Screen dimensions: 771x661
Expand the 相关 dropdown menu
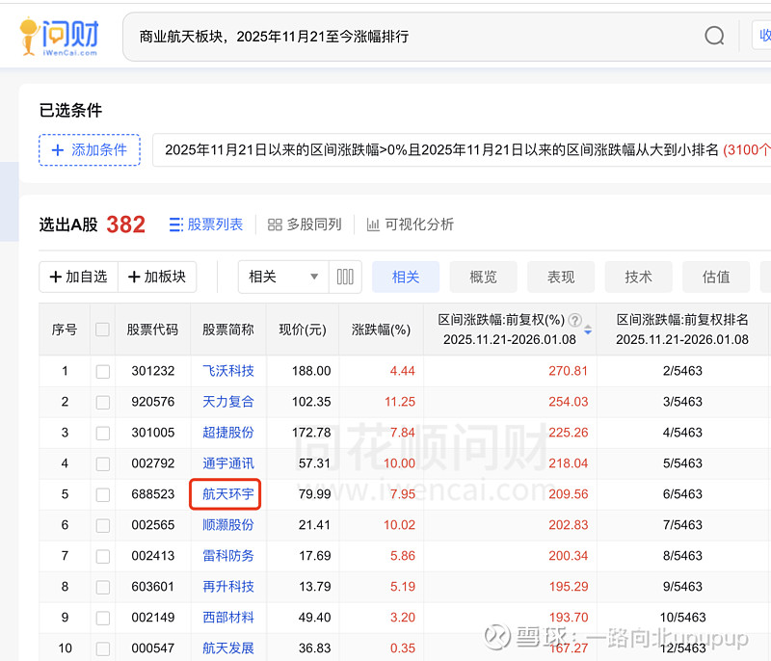coord(283,277)
